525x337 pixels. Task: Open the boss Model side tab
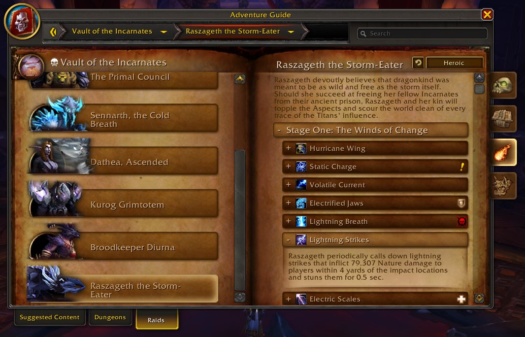coord(503,186)
